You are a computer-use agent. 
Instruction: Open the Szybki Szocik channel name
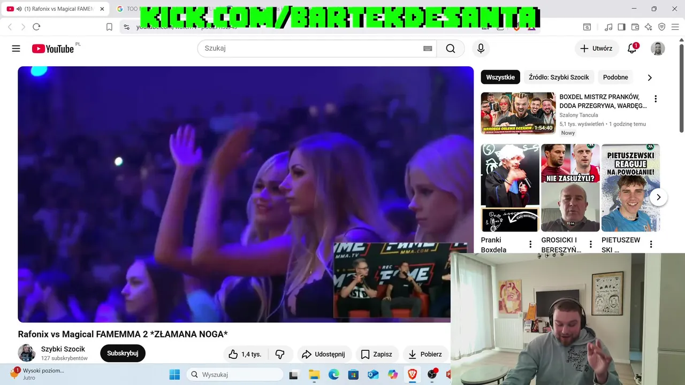point(63,349)
